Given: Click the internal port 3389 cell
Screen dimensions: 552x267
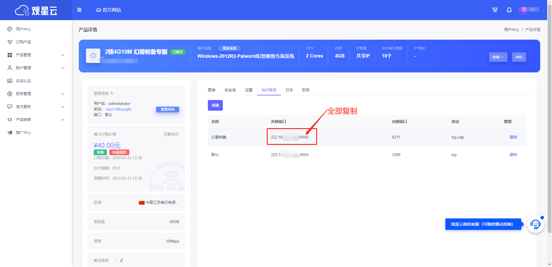Looking at the screenshot, I should tap(396, 155).
